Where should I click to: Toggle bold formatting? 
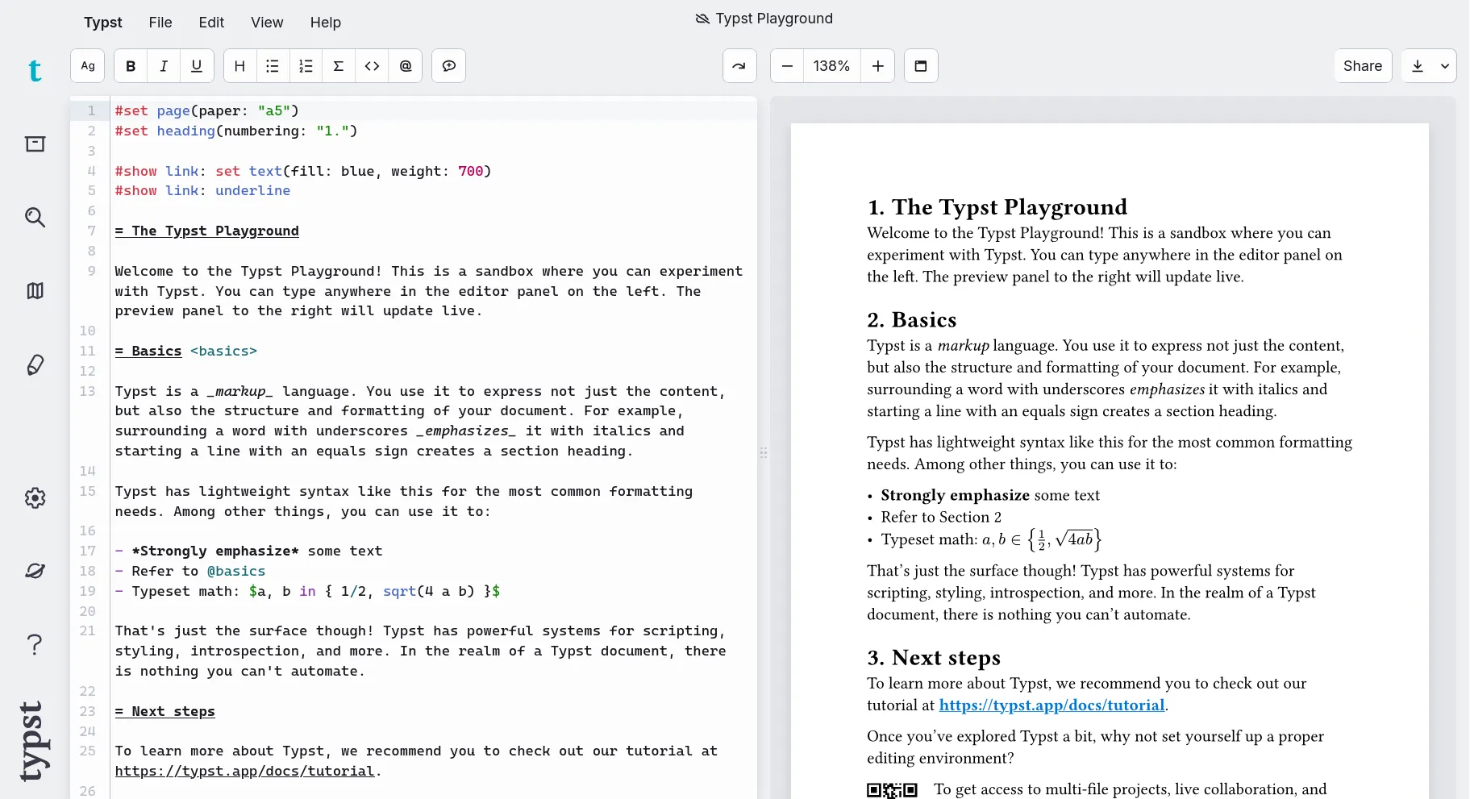pyautogui.click(x=131, y=66)
